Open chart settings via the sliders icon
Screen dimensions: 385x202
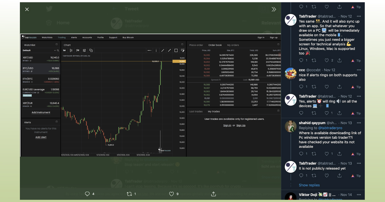(84, 50)
